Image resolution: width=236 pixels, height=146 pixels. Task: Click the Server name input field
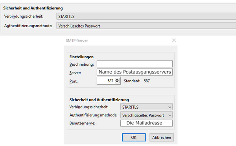tap(135, 72)
